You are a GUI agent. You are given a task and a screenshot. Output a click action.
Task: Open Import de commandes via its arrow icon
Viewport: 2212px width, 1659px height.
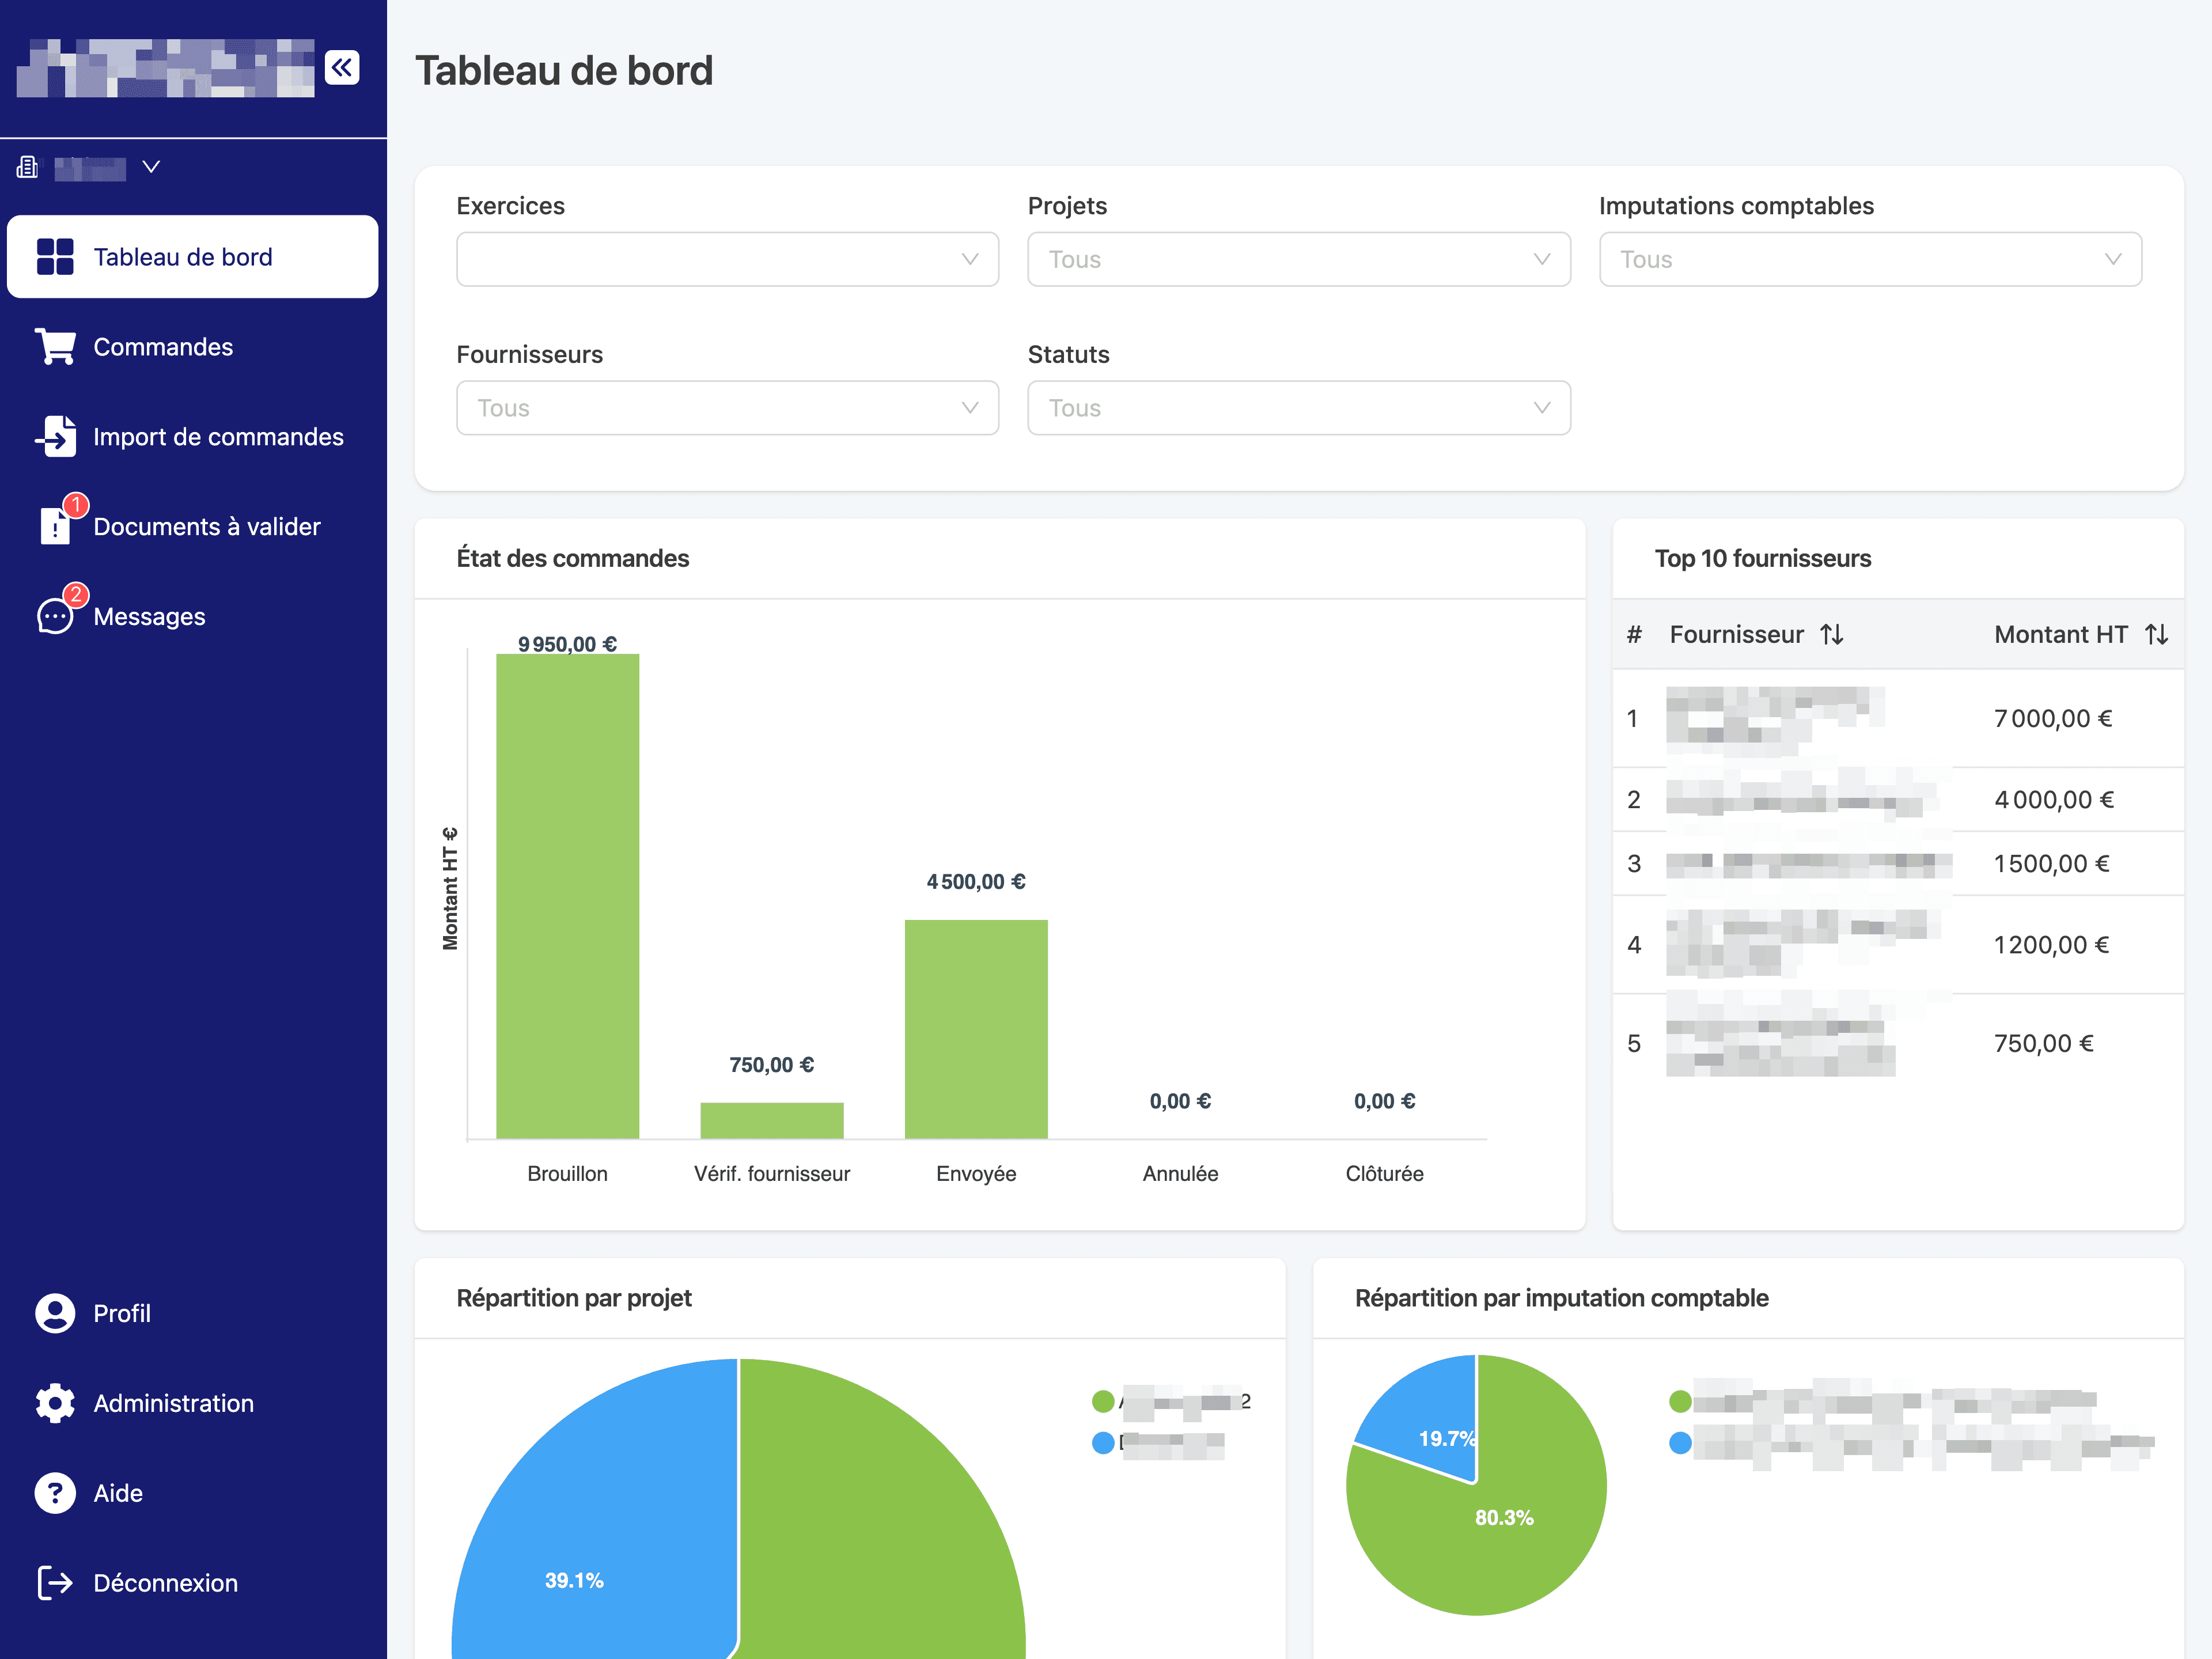pos(56,436)
